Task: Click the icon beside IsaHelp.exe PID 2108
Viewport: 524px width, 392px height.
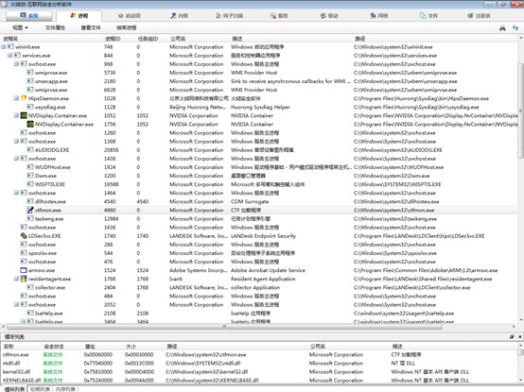Action: [x=30, y=314]
